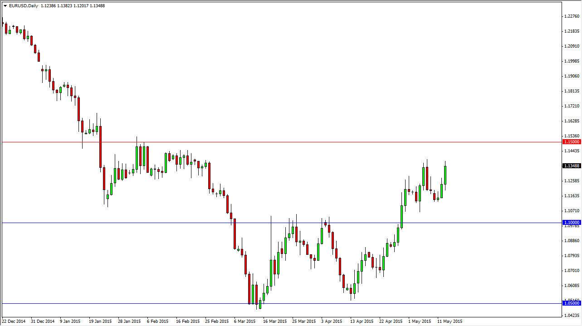Click the 22 Dec 2014 date label

click(14, 321)
